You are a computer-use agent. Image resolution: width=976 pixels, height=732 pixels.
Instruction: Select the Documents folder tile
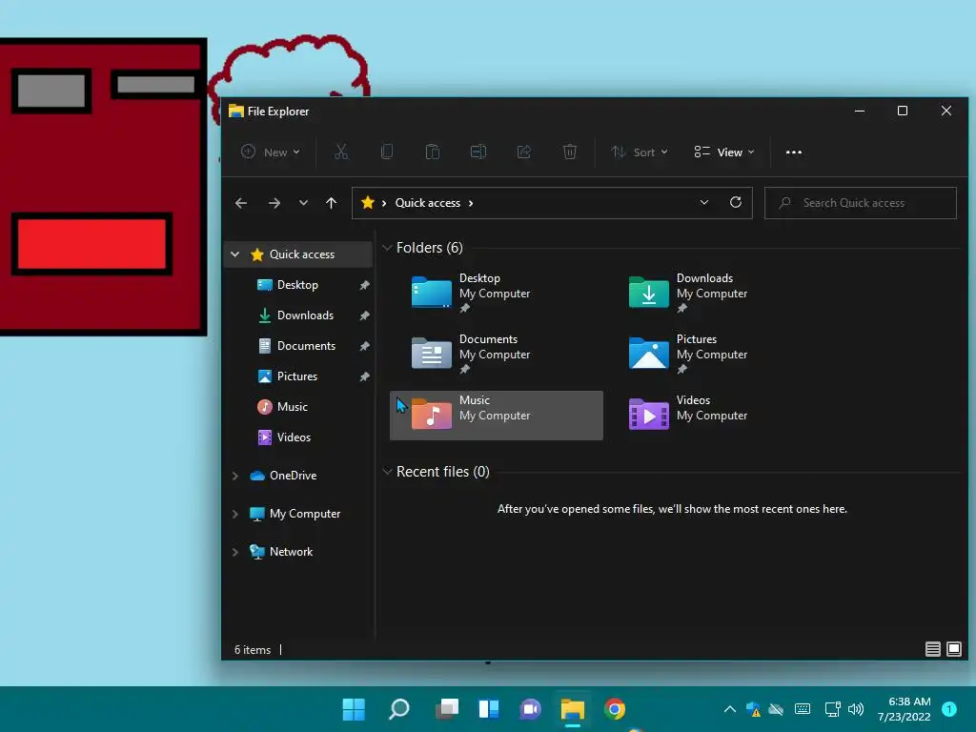coord(496,355)
